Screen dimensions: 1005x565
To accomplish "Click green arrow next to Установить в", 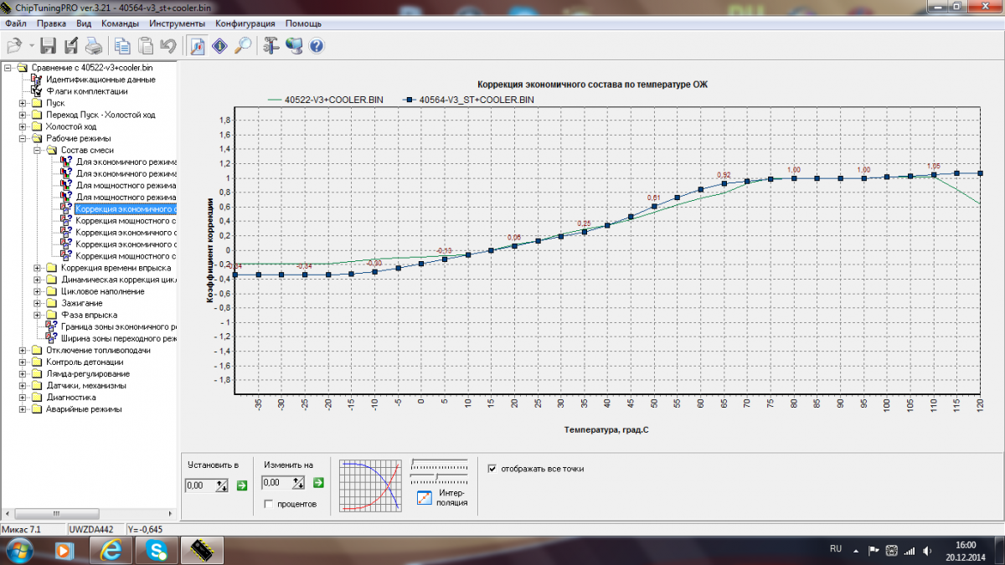I will (x=242, y=484).
